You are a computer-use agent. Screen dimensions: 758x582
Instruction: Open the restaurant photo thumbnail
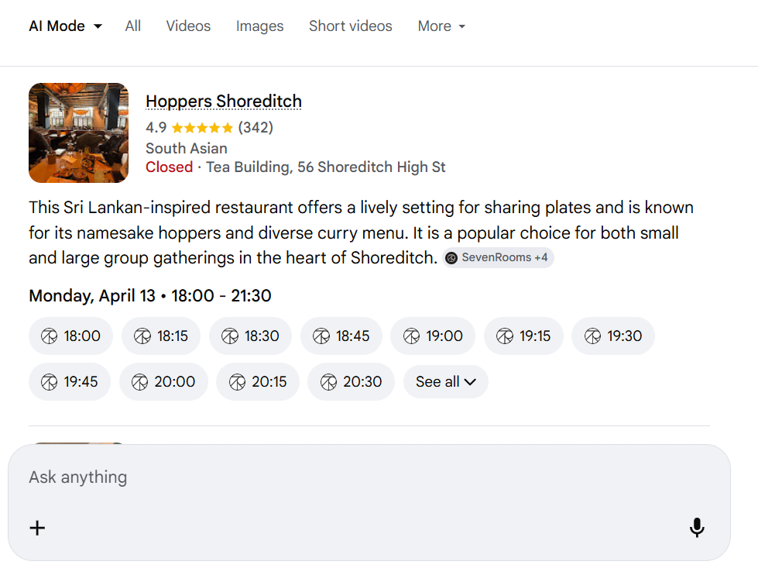78,133
